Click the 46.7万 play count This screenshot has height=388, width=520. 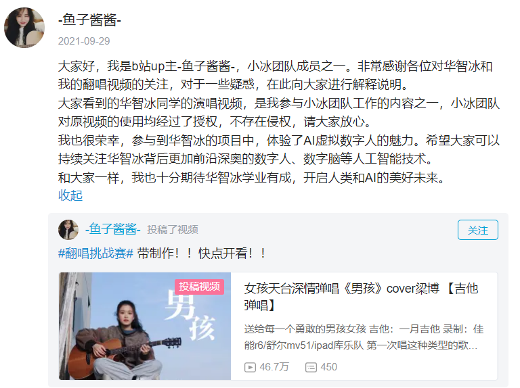pos(274,367)
